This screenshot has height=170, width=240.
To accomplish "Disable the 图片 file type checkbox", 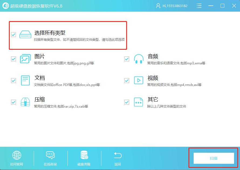I will [x=13, y=59].
